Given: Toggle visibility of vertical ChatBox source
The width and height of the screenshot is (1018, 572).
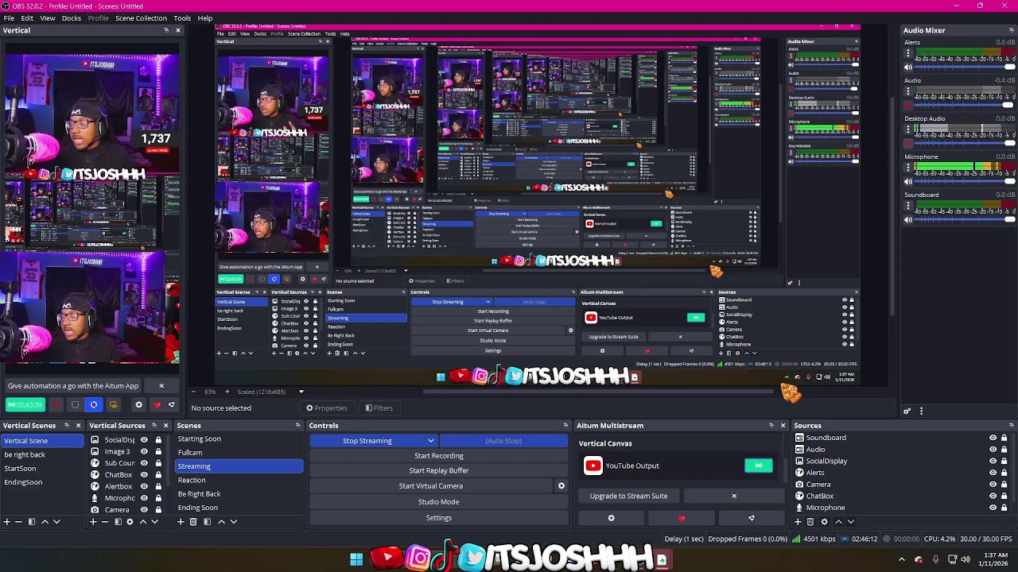Looking at the screenshot, I should pos(144,474).
